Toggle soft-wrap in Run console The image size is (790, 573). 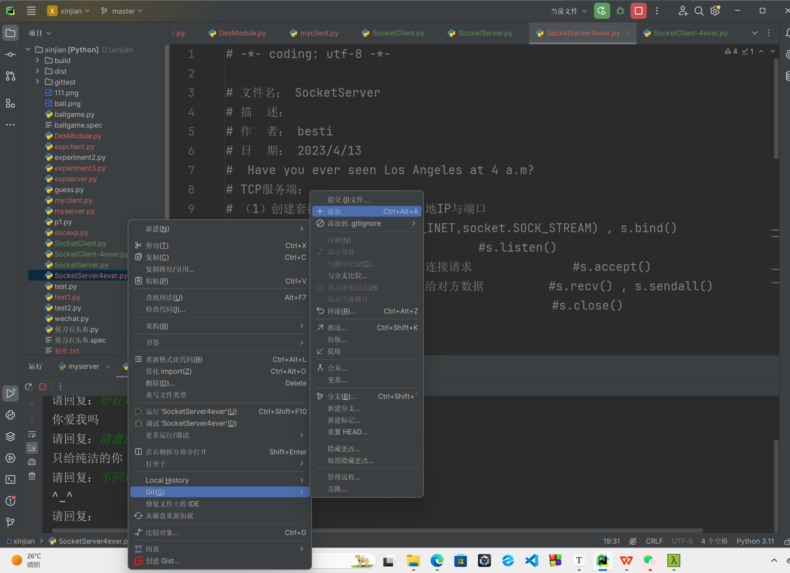(x=32, y=435)
